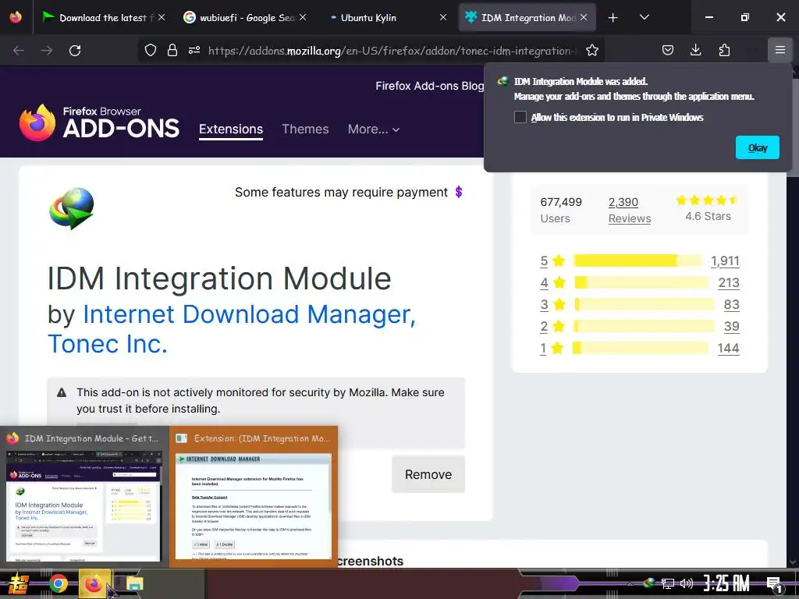Show site security padlock info
The image size is (799, 599).
pos(172,50)
